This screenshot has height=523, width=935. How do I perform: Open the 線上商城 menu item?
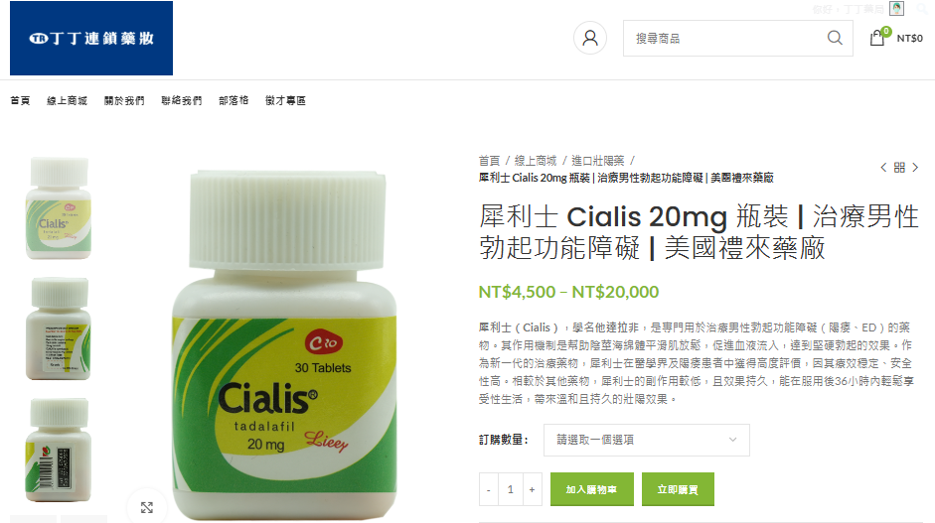(x=67, y=100)
